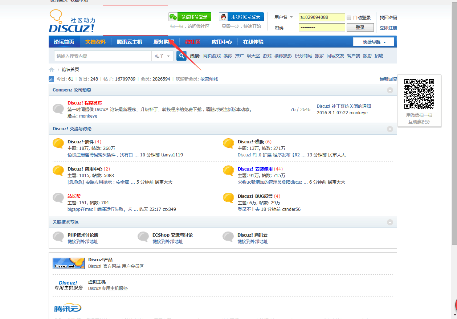Viewport: 457px width, 319px height.
Task: Open the 立即注册 link
Action: coord(388,28)
